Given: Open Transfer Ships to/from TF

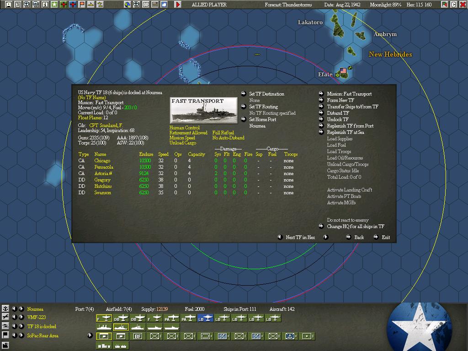Looking at the screenshot, I should click(x=352, y=107).
